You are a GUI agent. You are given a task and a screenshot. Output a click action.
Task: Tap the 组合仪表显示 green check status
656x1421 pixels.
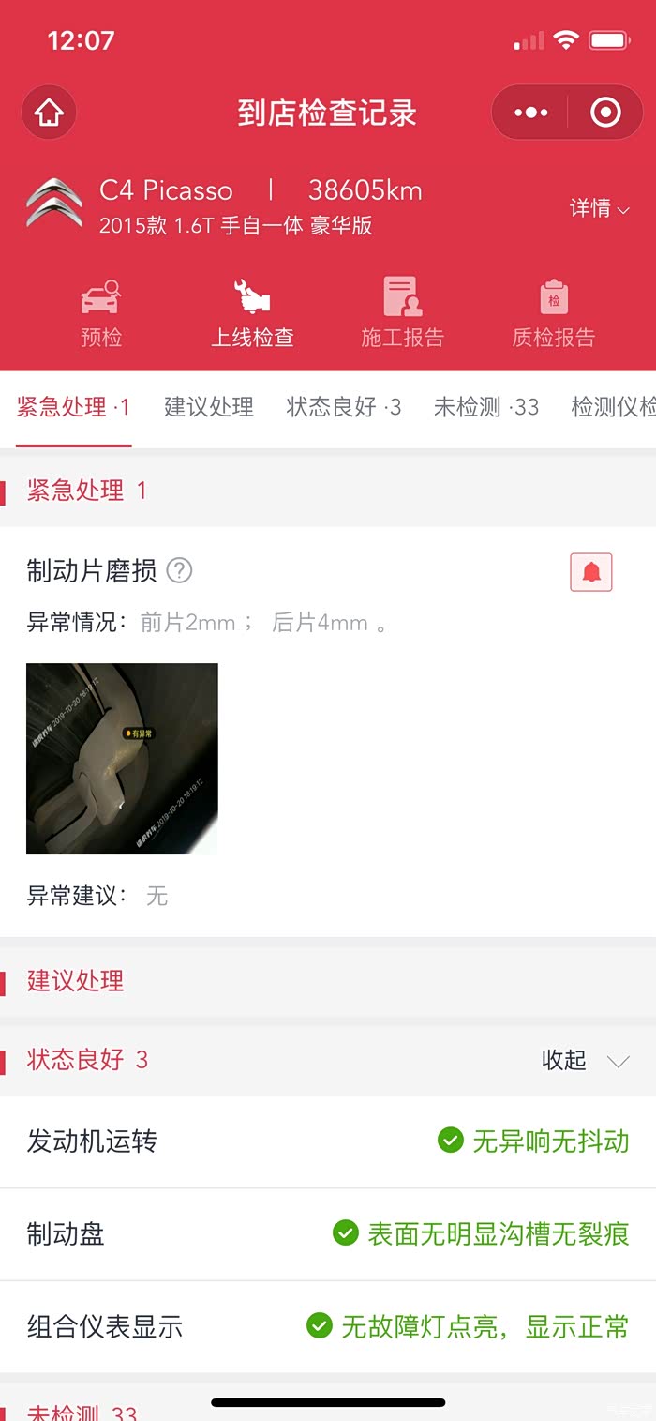pos(468,1326)
